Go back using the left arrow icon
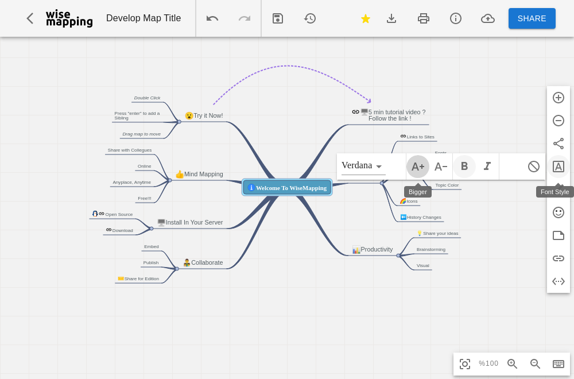The image size is (574, 379). tap(30, 18)
